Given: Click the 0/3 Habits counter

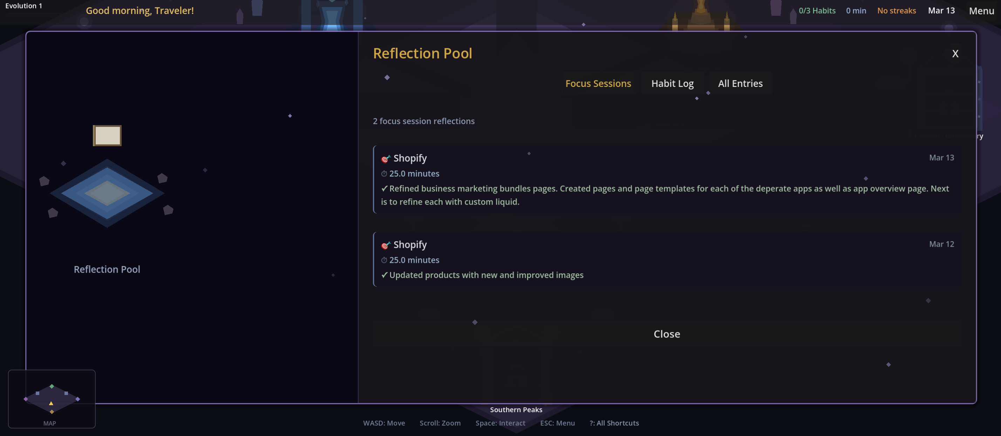Looking at the screenshot, I should tap(817, 11).
